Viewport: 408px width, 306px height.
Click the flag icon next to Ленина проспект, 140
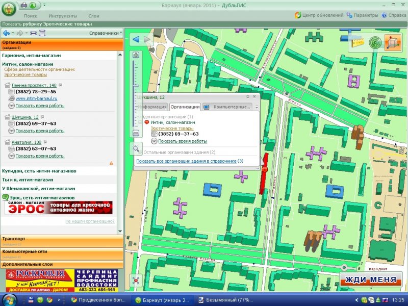pos(60,85)
